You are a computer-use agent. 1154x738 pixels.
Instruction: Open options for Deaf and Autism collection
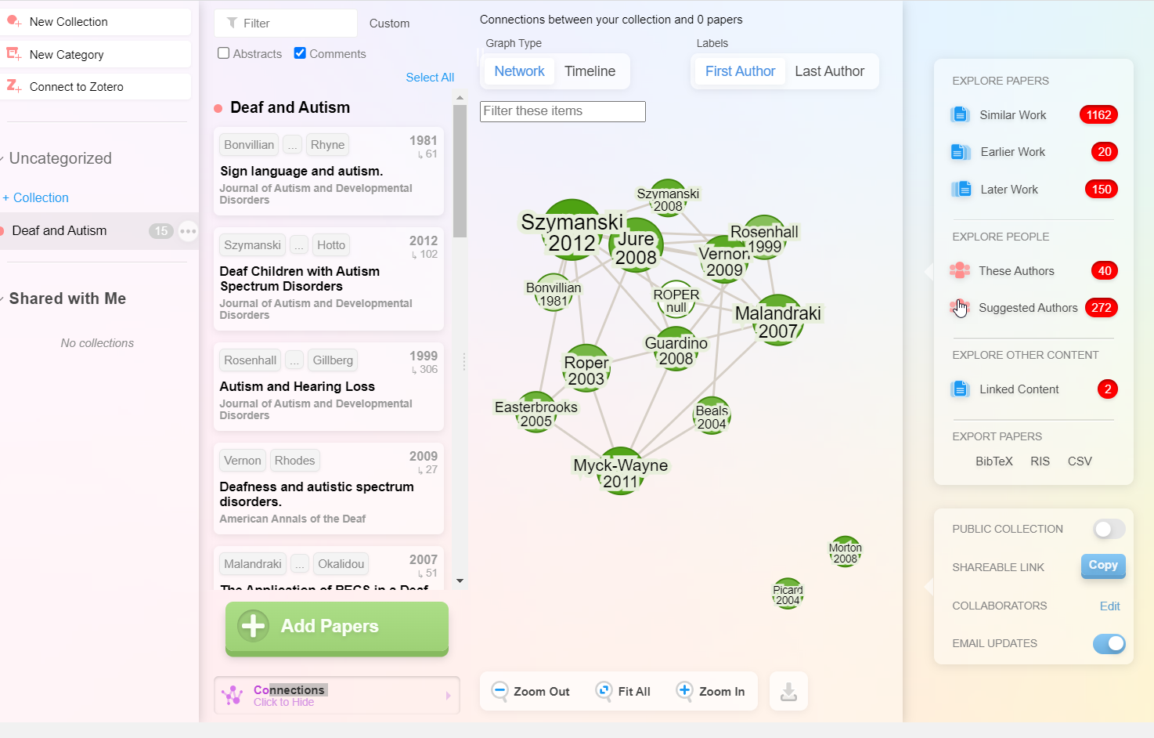188,231
